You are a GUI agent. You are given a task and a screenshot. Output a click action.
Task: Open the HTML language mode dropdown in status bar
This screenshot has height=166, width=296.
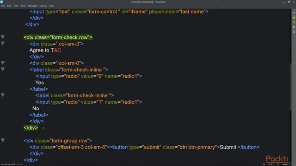pos(271,164)
